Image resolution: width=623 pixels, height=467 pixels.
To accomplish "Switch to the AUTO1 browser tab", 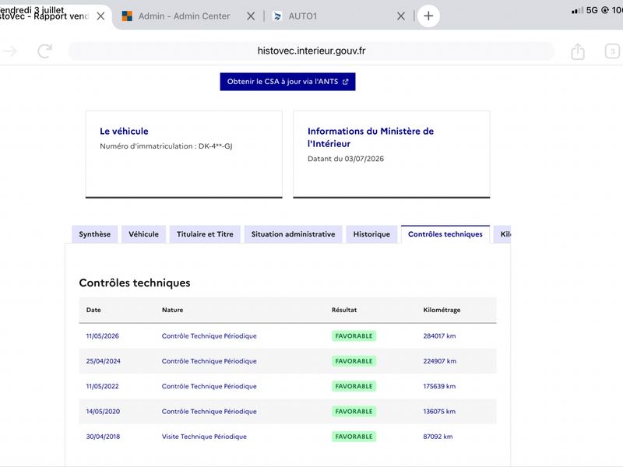I will pyautogui.click(x=303, y=16).
